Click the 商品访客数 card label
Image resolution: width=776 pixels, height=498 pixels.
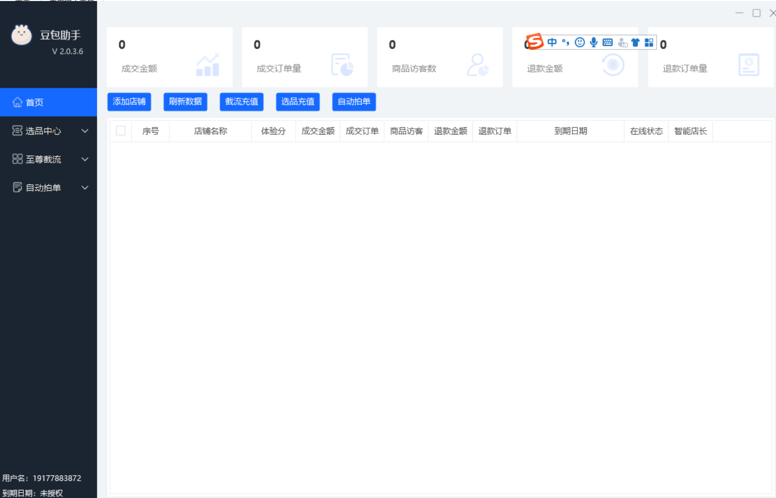pyautogui.click(x=414, y=69)
